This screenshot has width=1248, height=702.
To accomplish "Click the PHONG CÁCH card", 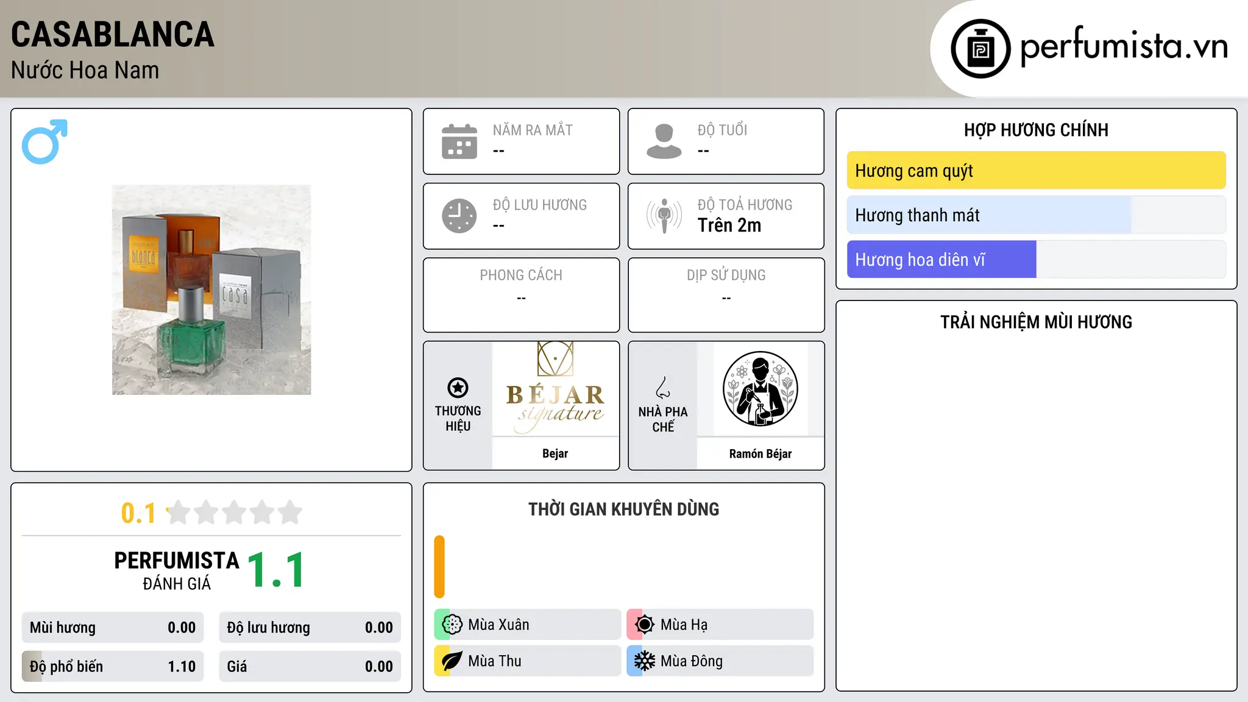I will tap(522, 295).
